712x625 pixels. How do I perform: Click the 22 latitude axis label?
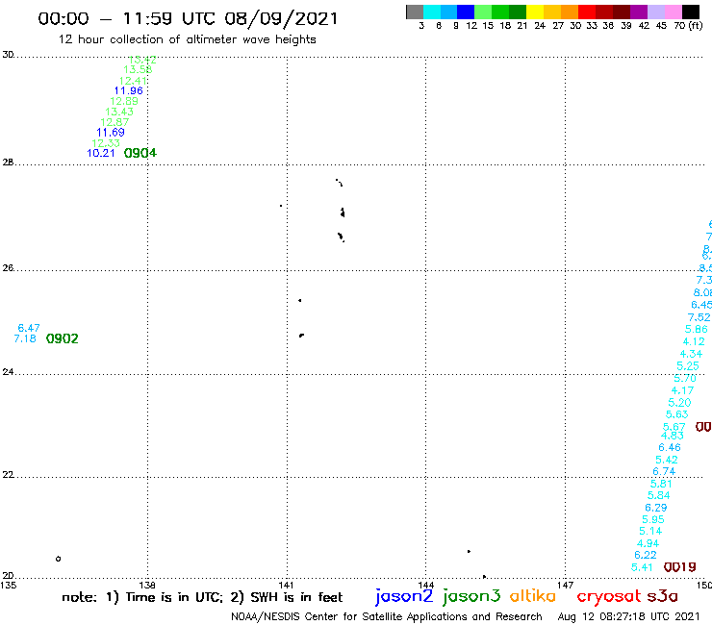pyautogui.click(x=8, y=475)
